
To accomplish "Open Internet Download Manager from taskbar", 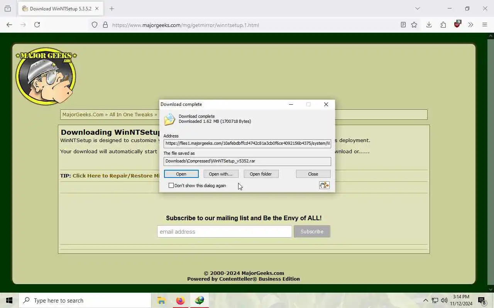I will tap(200, 300).
